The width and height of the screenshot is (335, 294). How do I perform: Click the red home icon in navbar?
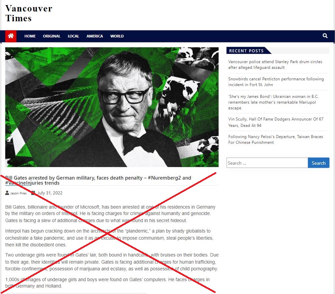(x=11, y=36)
